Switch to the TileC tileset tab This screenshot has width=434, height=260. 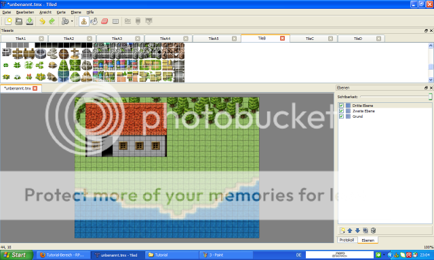(310, 39)
